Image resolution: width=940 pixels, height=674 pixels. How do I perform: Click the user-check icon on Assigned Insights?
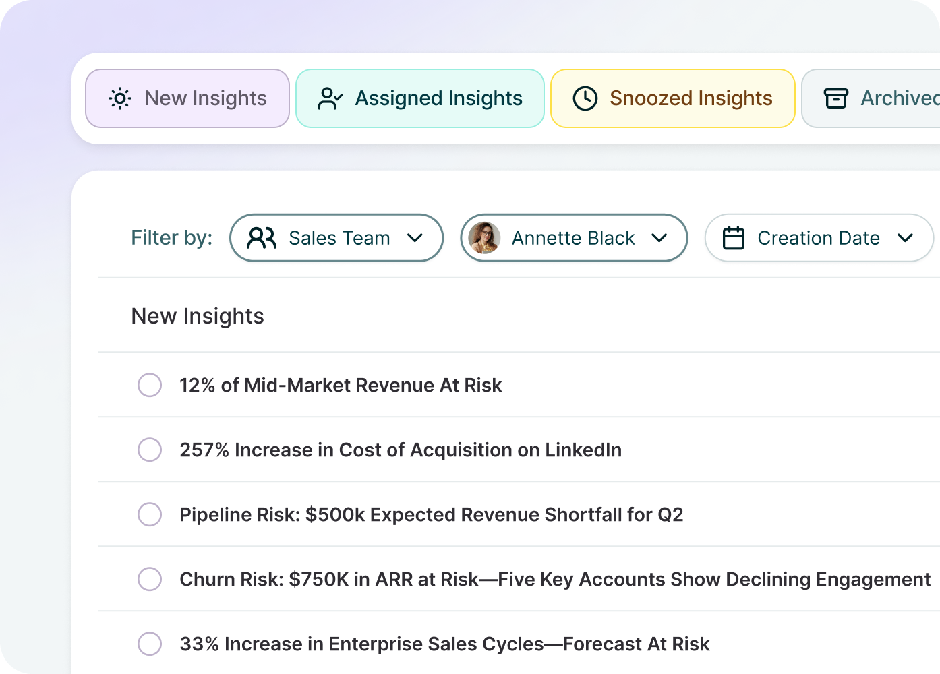pos(330,98)
